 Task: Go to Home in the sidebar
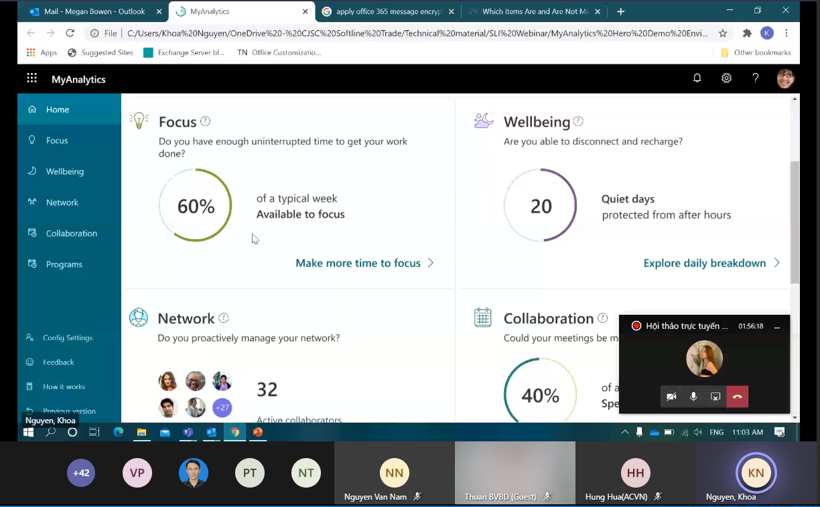tap(69, 109)
